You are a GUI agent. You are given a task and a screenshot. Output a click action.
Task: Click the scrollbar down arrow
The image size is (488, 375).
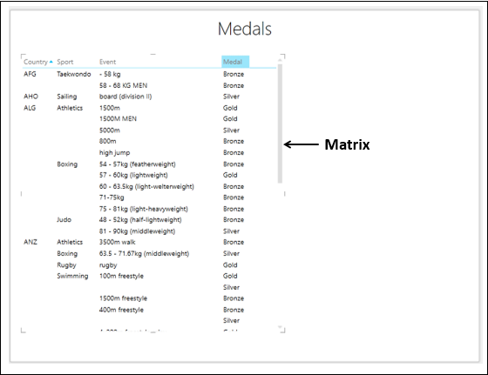point(280,327)
